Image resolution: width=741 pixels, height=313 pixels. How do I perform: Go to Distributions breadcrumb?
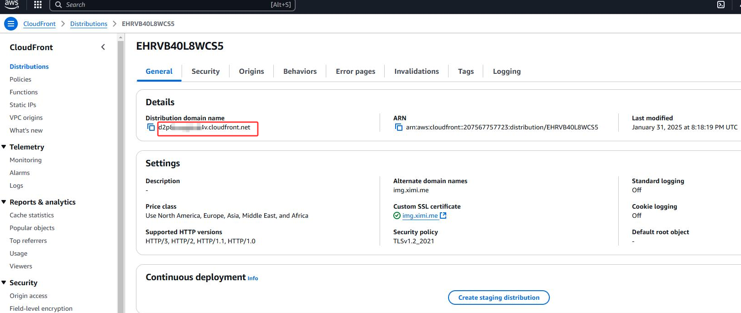coord(89,24)
